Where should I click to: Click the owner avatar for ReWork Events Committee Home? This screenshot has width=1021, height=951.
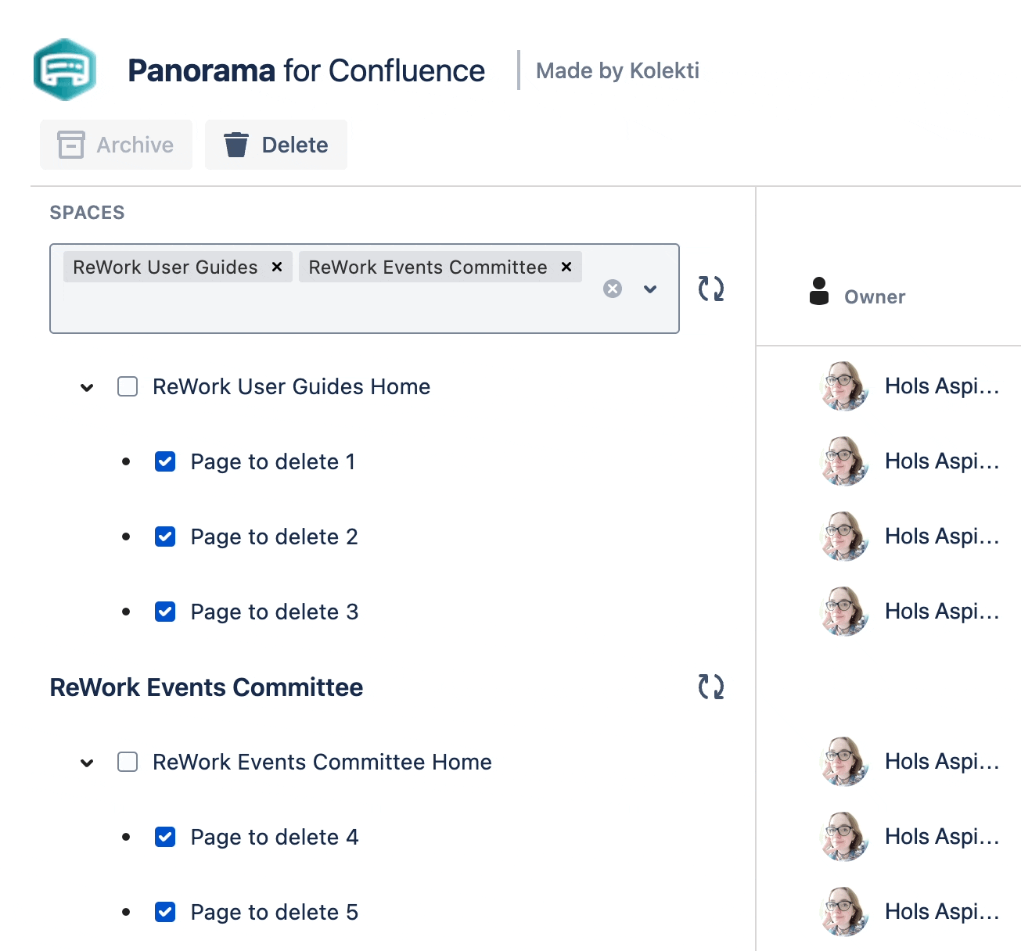(844, 761)
